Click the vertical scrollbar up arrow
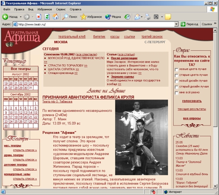This screenshot has width=219, height=195. point(215,30)
